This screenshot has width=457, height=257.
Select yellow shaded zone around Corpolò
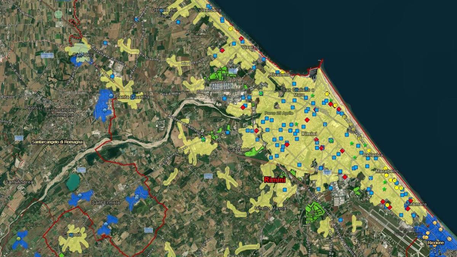pos(73,239)
